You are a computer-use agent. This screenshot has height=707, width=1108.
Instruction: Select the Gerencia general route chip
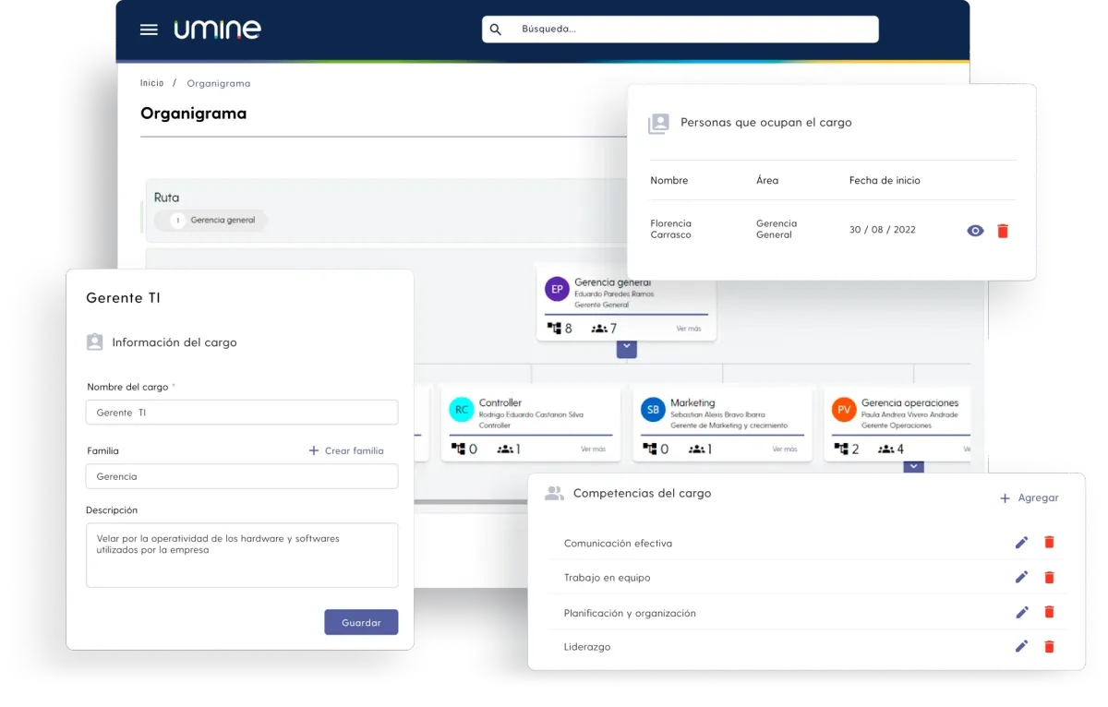(211, 221)
